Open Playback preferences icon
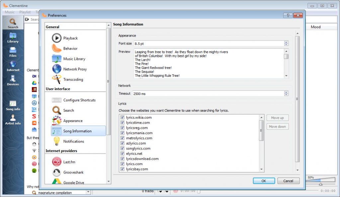The height and width of the screenshot is (197, 340). coord(56,38)
